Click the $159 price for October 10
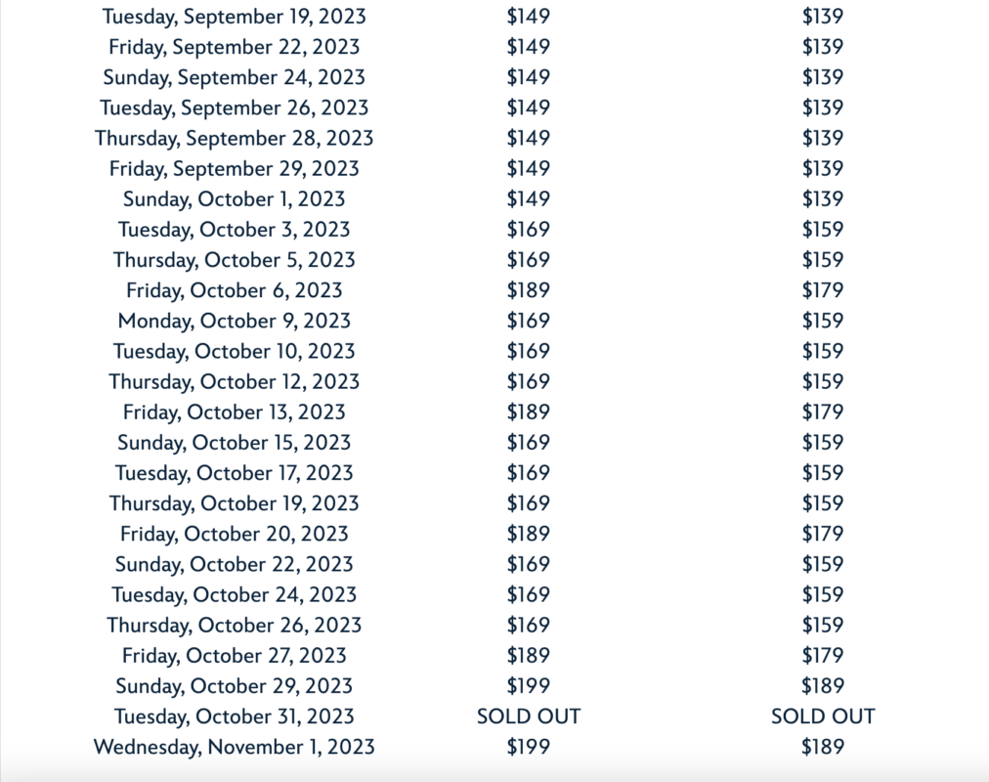989x782 pixels. point(822,351)
